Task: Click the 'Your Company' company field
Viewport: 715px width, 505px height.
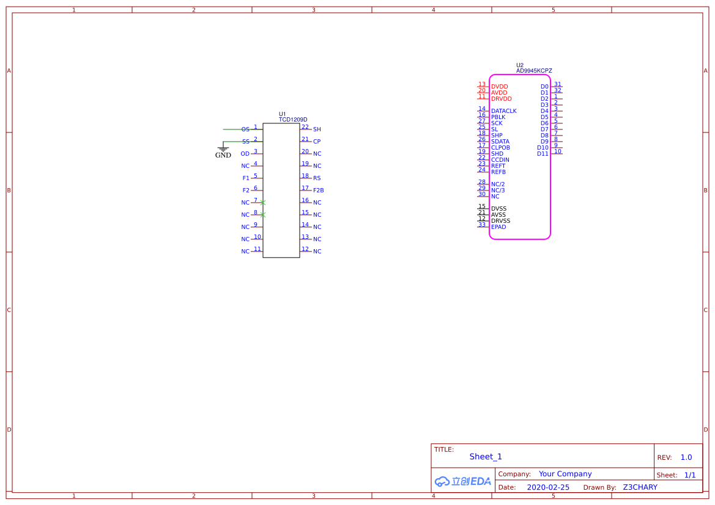Action: coord(565,474)
